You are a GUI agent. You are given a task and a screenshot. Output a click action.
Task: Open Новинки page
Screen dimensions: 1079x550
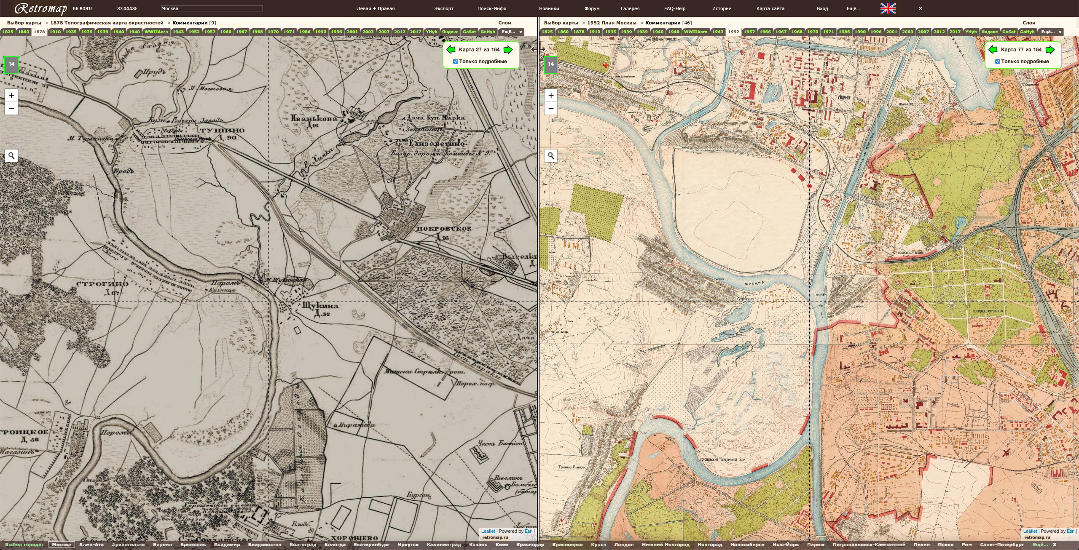pos(549,8)
